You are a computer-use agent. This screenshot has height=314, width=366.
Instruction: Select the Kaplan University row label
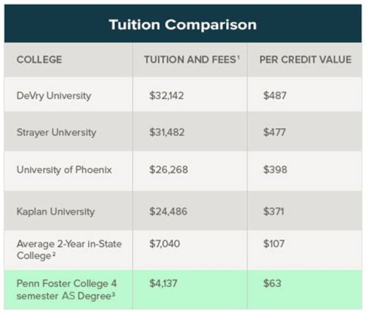click(x=55, y=211)
